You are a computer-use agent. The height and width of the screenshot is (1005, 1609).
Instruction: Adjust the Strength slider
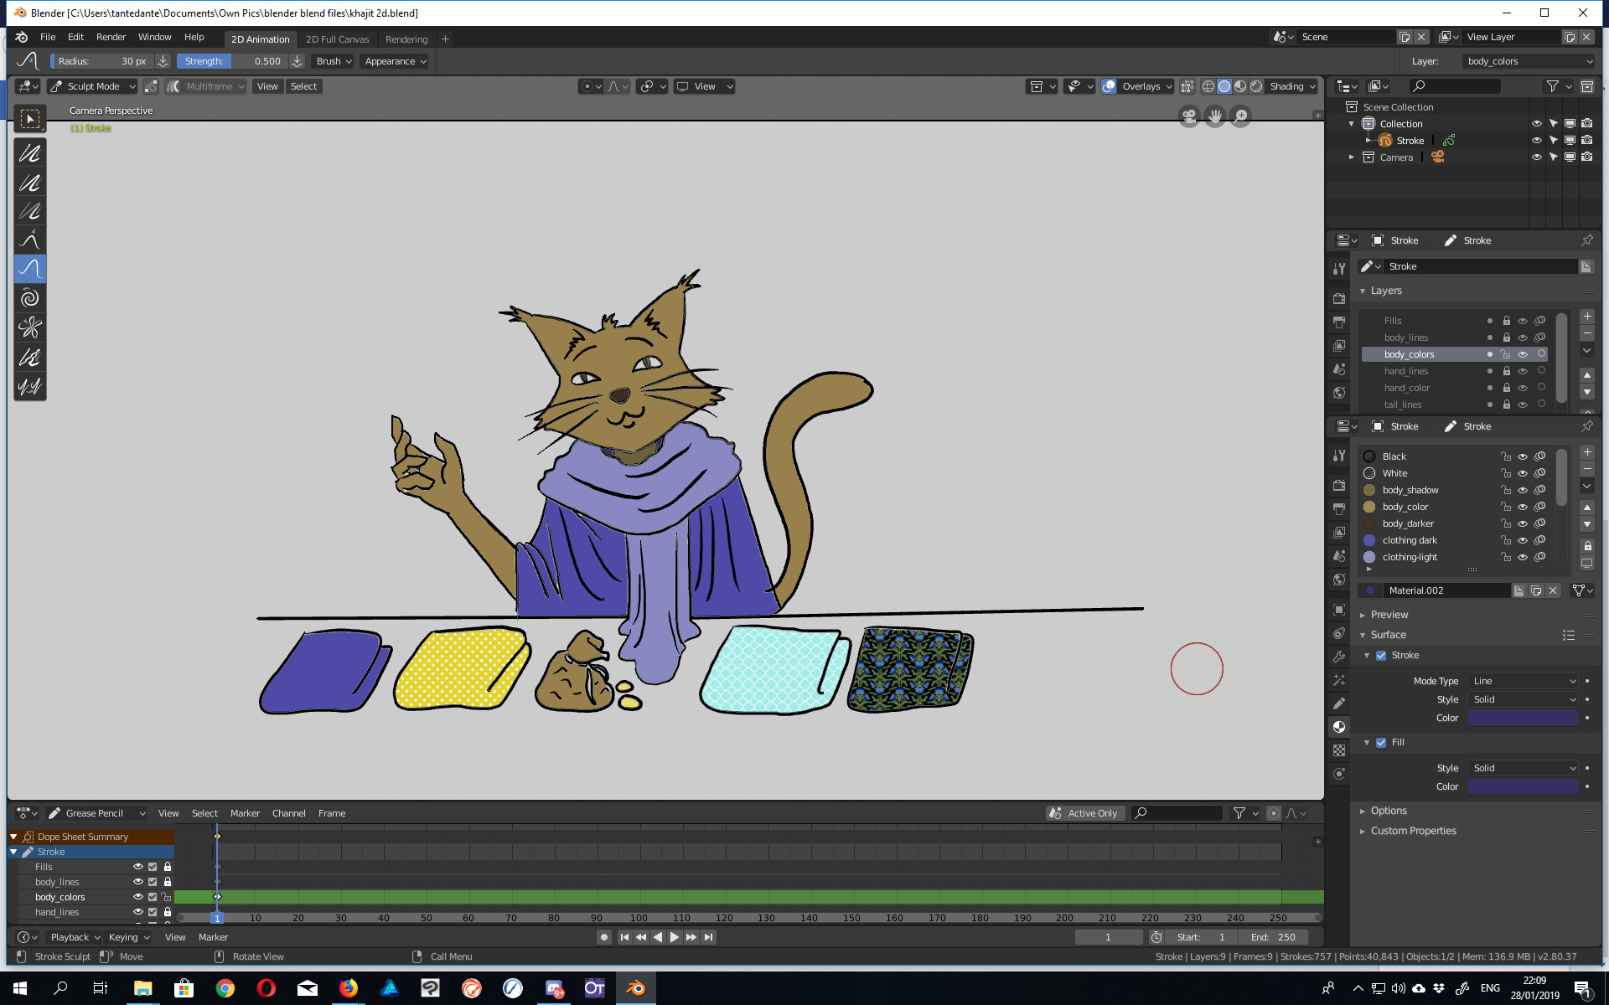[x=232, y=61]
